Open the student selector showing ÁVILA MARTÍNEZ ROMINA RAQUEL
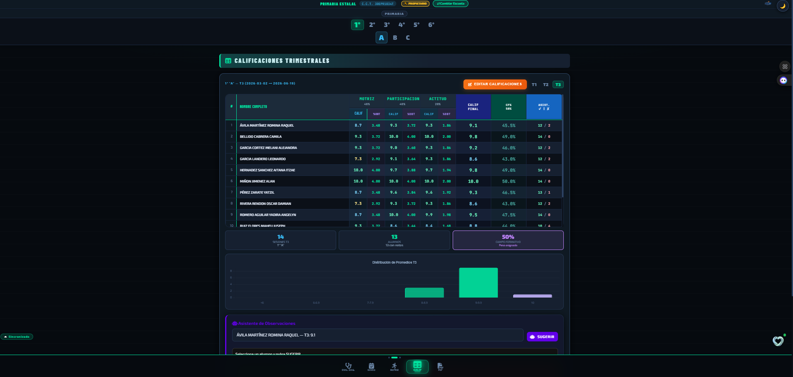The height and width of the screenshot is (377, 793). click(378, 335)
